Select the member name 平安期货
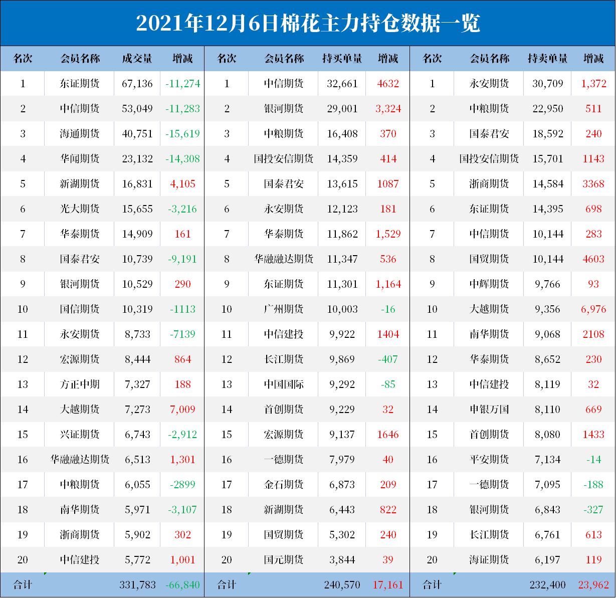616x598 pixels. [x=489, y=460]
